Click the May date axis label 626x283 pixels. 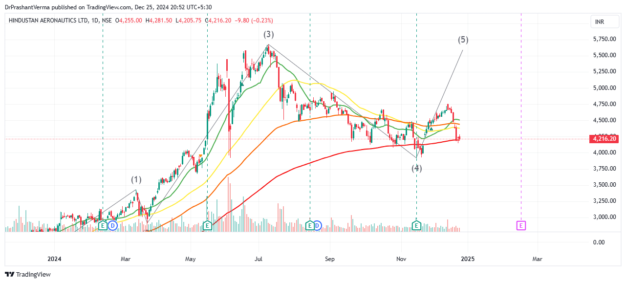(191, 258)
